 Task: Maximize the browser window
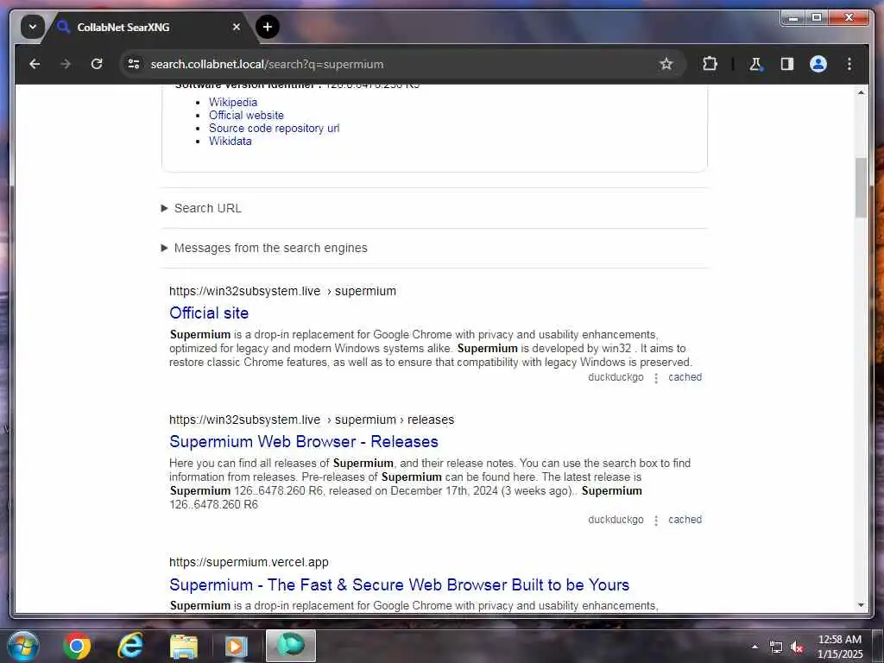817,18
